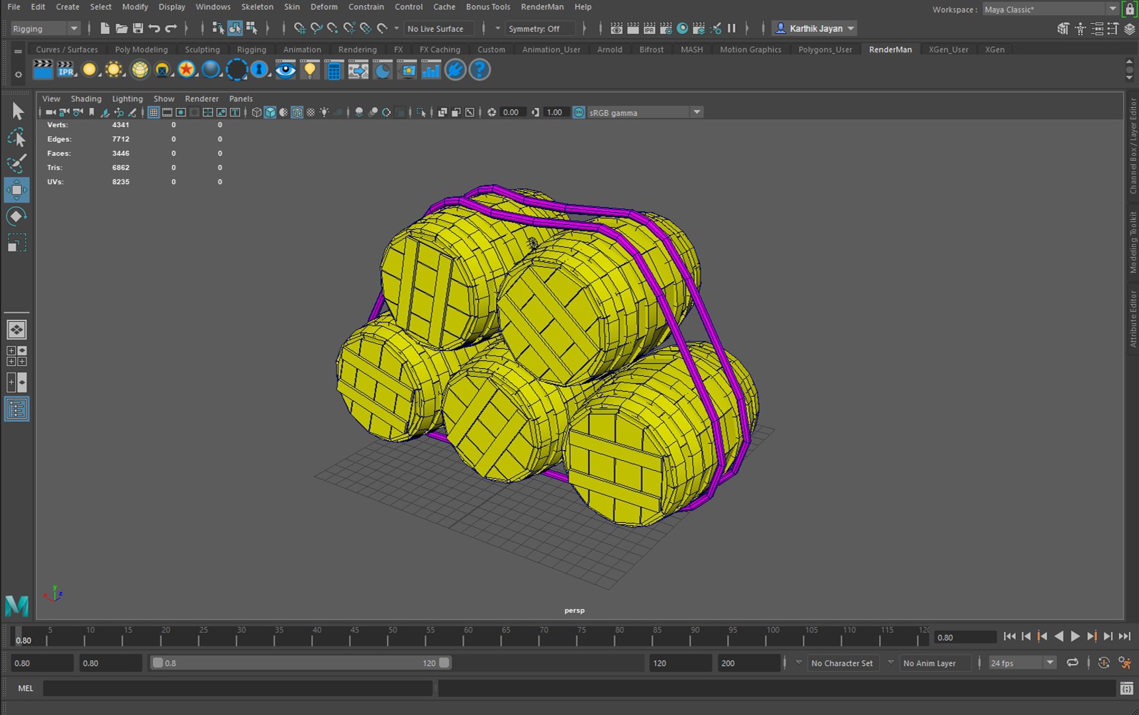Open the Workspace Maya Classic dropdown
The height and width of the screenshot is (715, 1139).
click(1051, 9)
